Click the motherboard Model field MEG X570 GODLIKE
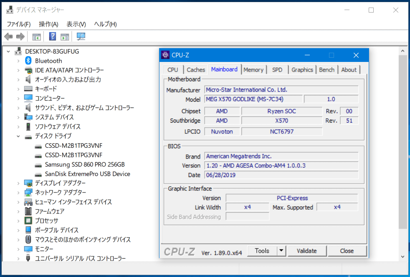 (x=253, y=99)
